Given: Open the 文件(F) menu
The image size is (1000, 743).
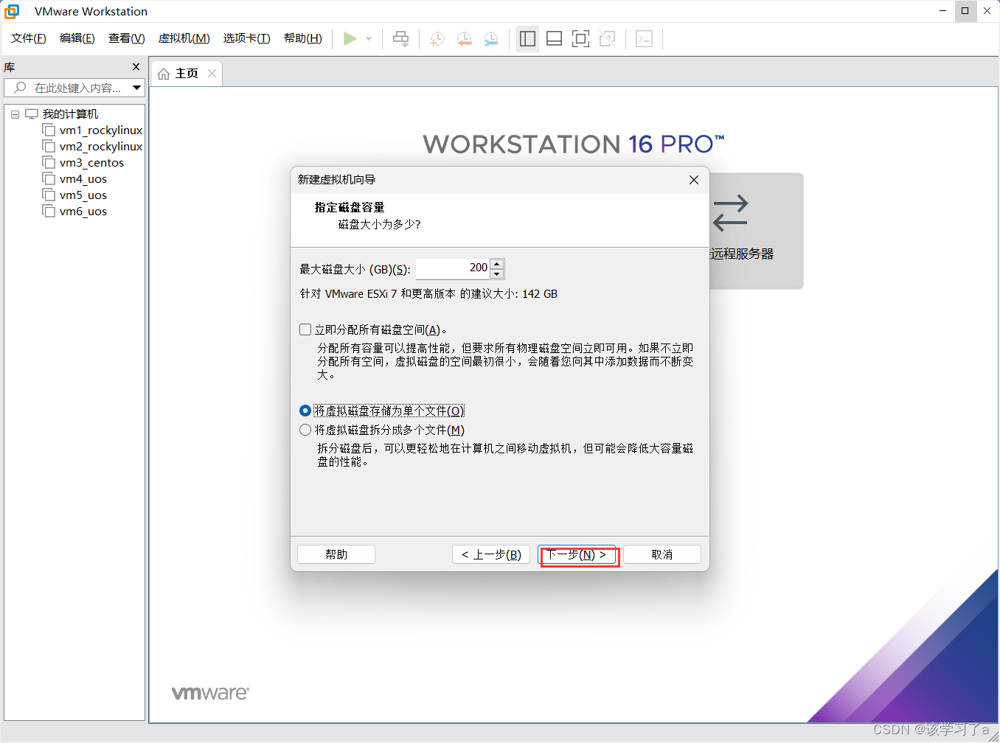Looking at the screenshot, I should point(29,38).
